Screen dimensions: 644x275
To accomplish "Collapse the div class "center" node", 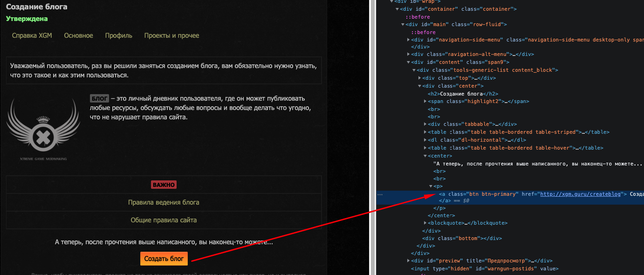I will [x=419, y=86].
